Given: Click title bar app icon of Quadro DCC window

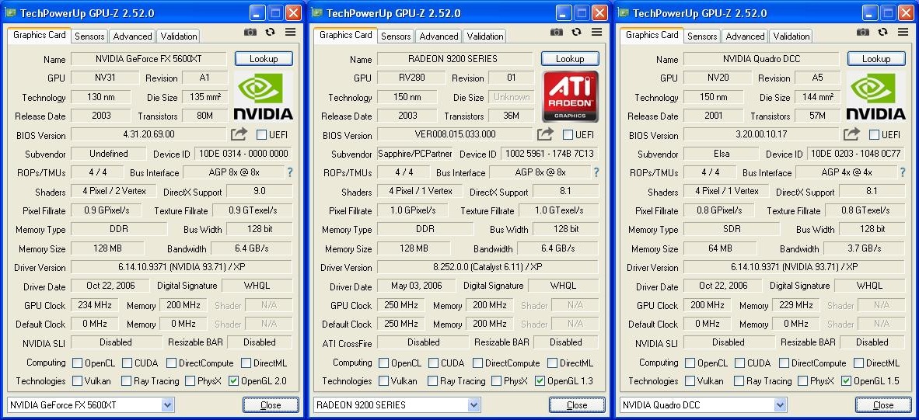Looking at the screenshot, I should [623, 13].
